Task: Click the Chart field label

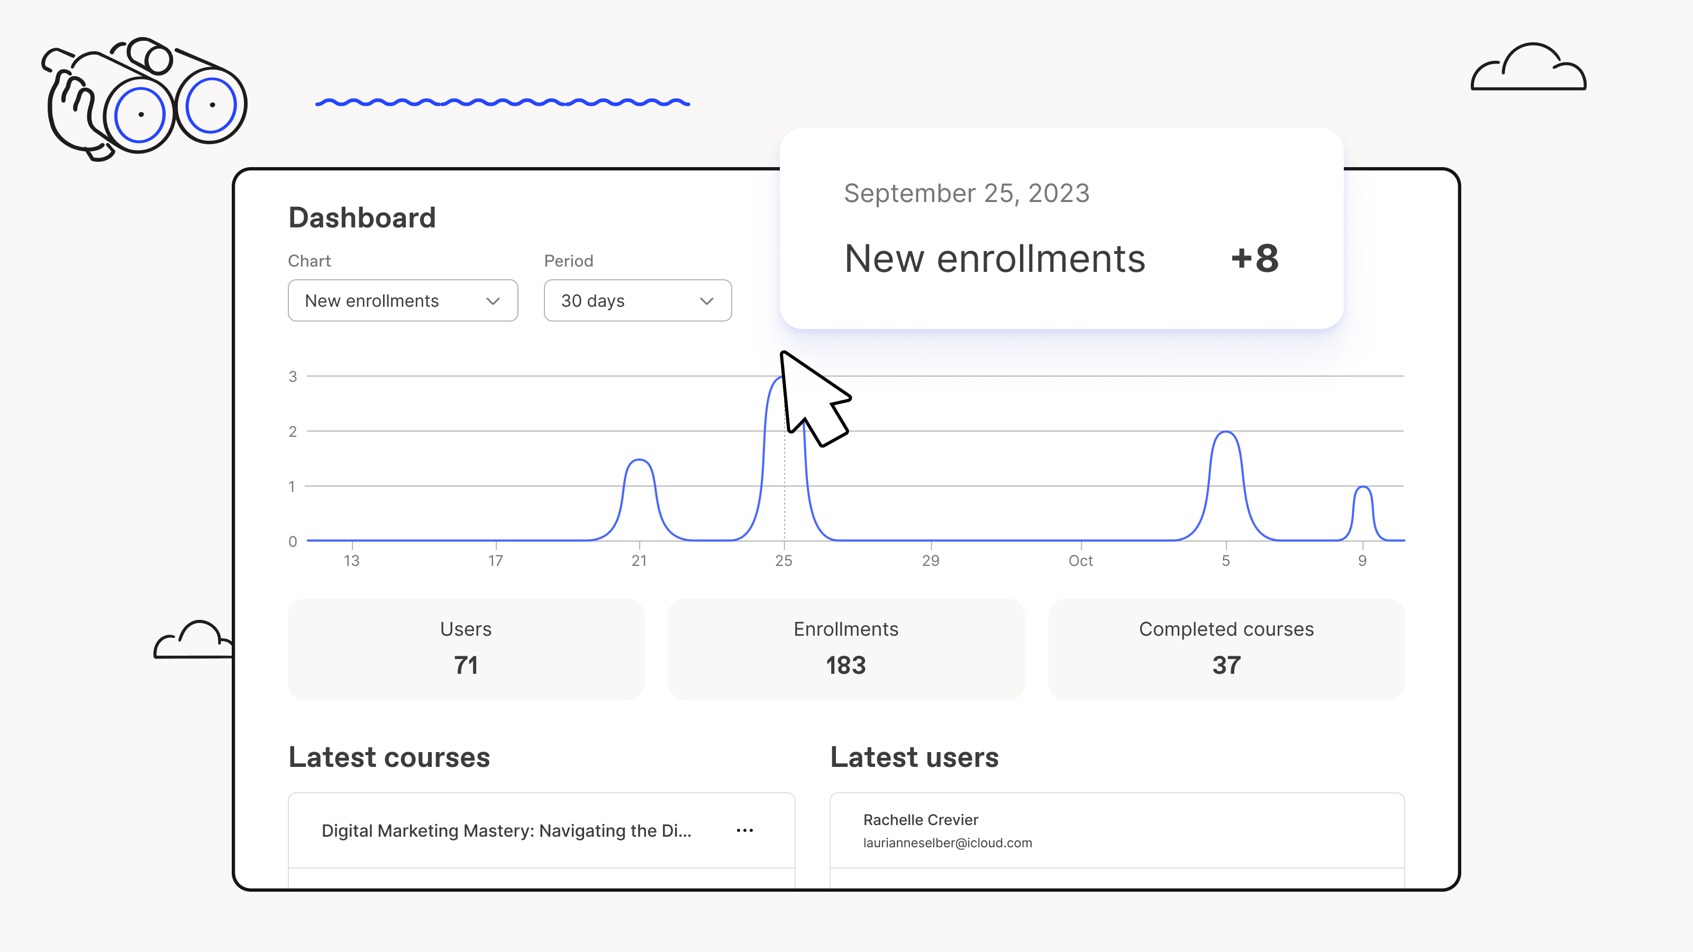Action: tap(310, 261)
